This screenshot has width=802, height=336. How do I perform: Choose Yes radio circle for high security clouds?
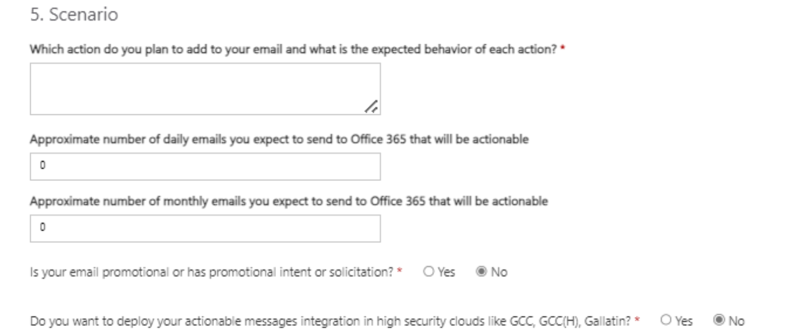coord(667,321)
